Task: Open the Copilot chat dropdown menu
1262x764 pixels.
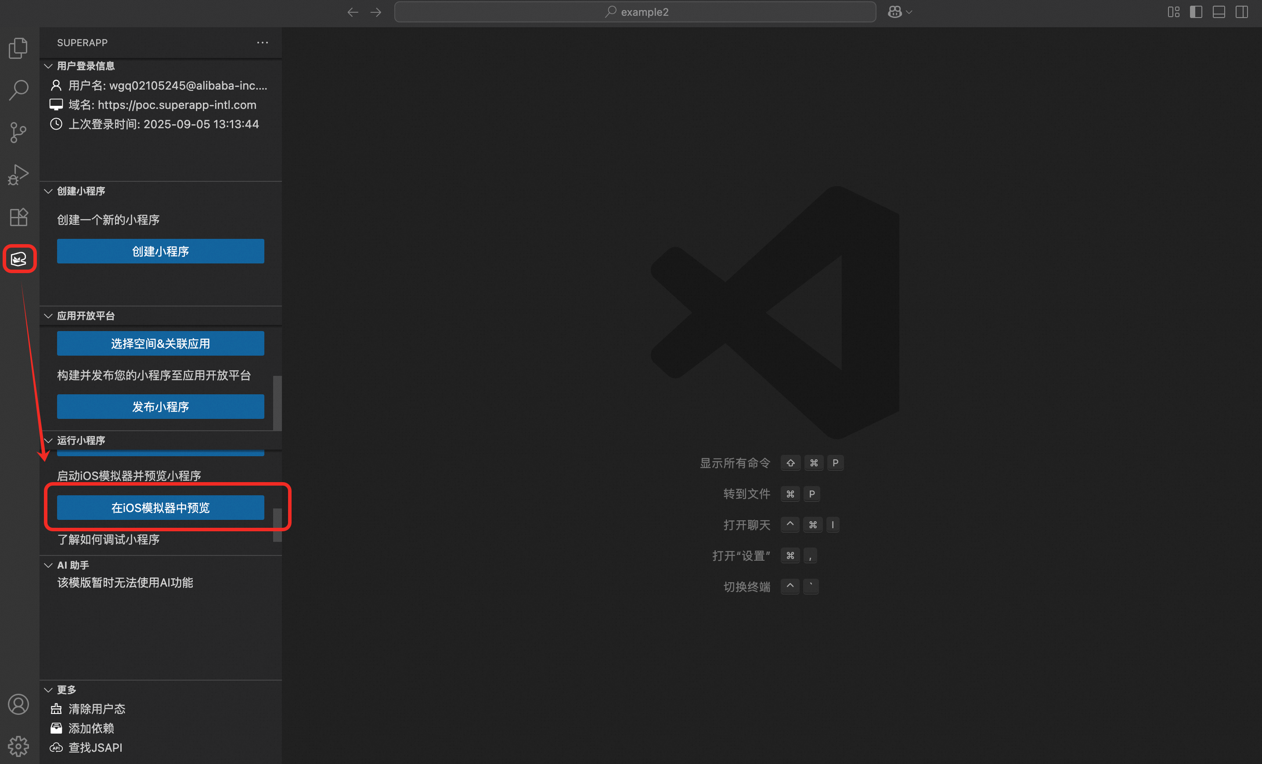Action: coord(909,12)
